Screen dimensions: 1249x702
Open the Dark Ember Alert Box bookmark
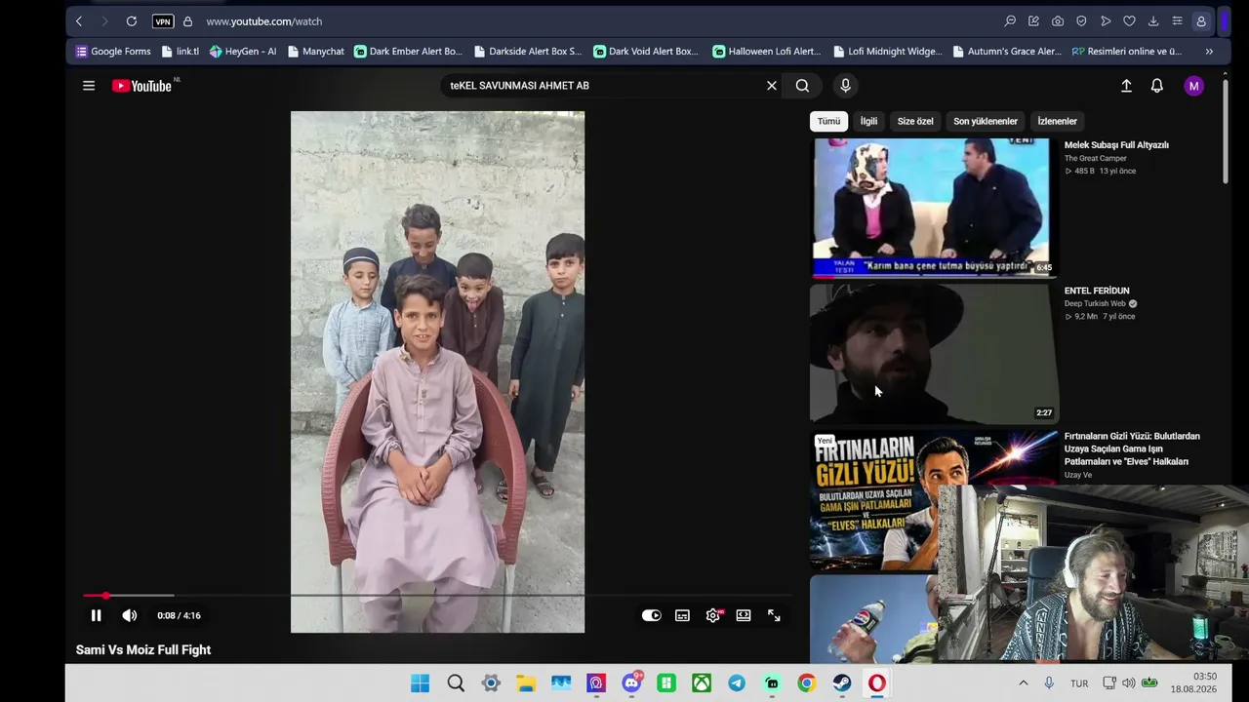click(x=408, y=52)
